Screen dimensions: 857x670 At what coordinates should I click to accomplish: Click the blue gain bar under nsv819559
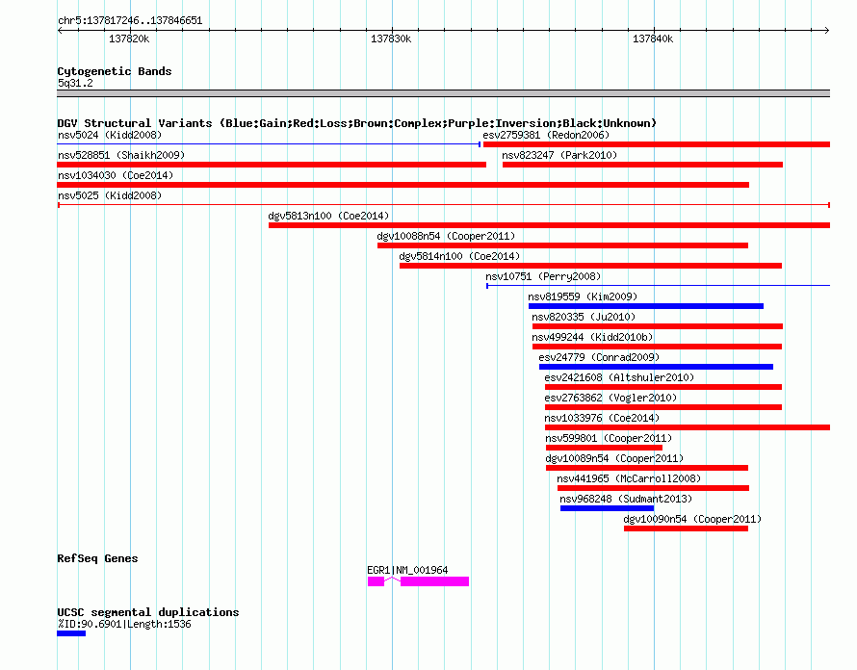point(646,306)
